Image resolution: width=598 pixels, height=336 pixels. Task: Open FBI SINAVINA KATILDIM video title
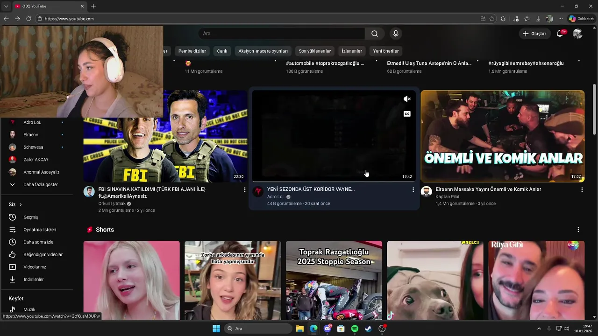(x=152, y=193)
